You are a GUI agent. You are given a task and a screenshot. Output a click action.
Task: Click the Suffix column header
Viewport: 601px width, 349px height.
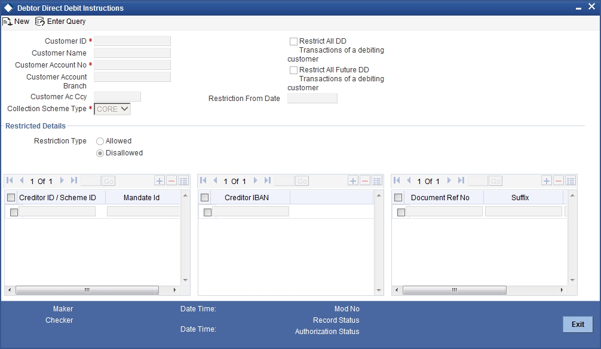pos(520,198)
